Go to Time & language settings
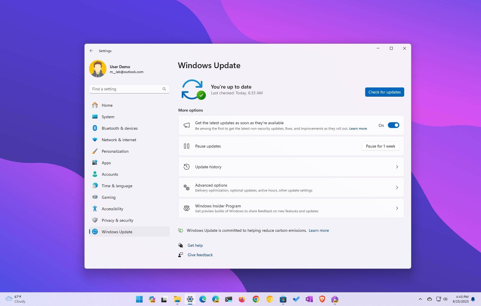The width and height of the screenshot is (481, 306). (129, 186)
